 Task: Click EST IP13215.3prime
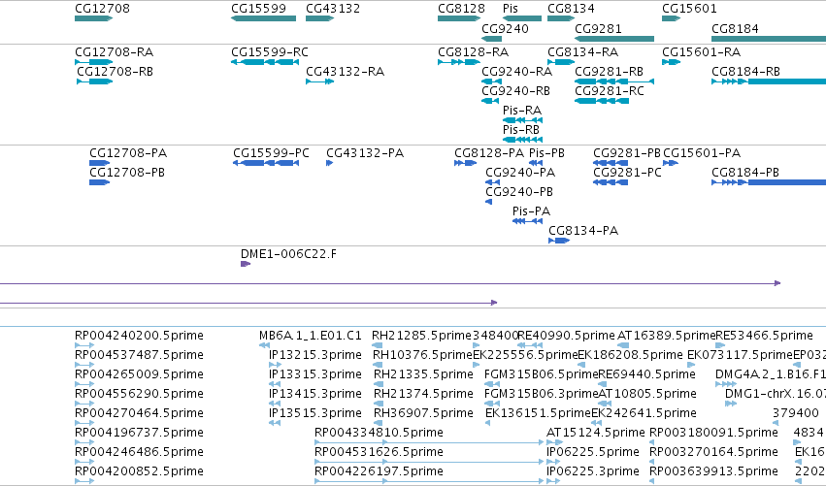[275, 365]
